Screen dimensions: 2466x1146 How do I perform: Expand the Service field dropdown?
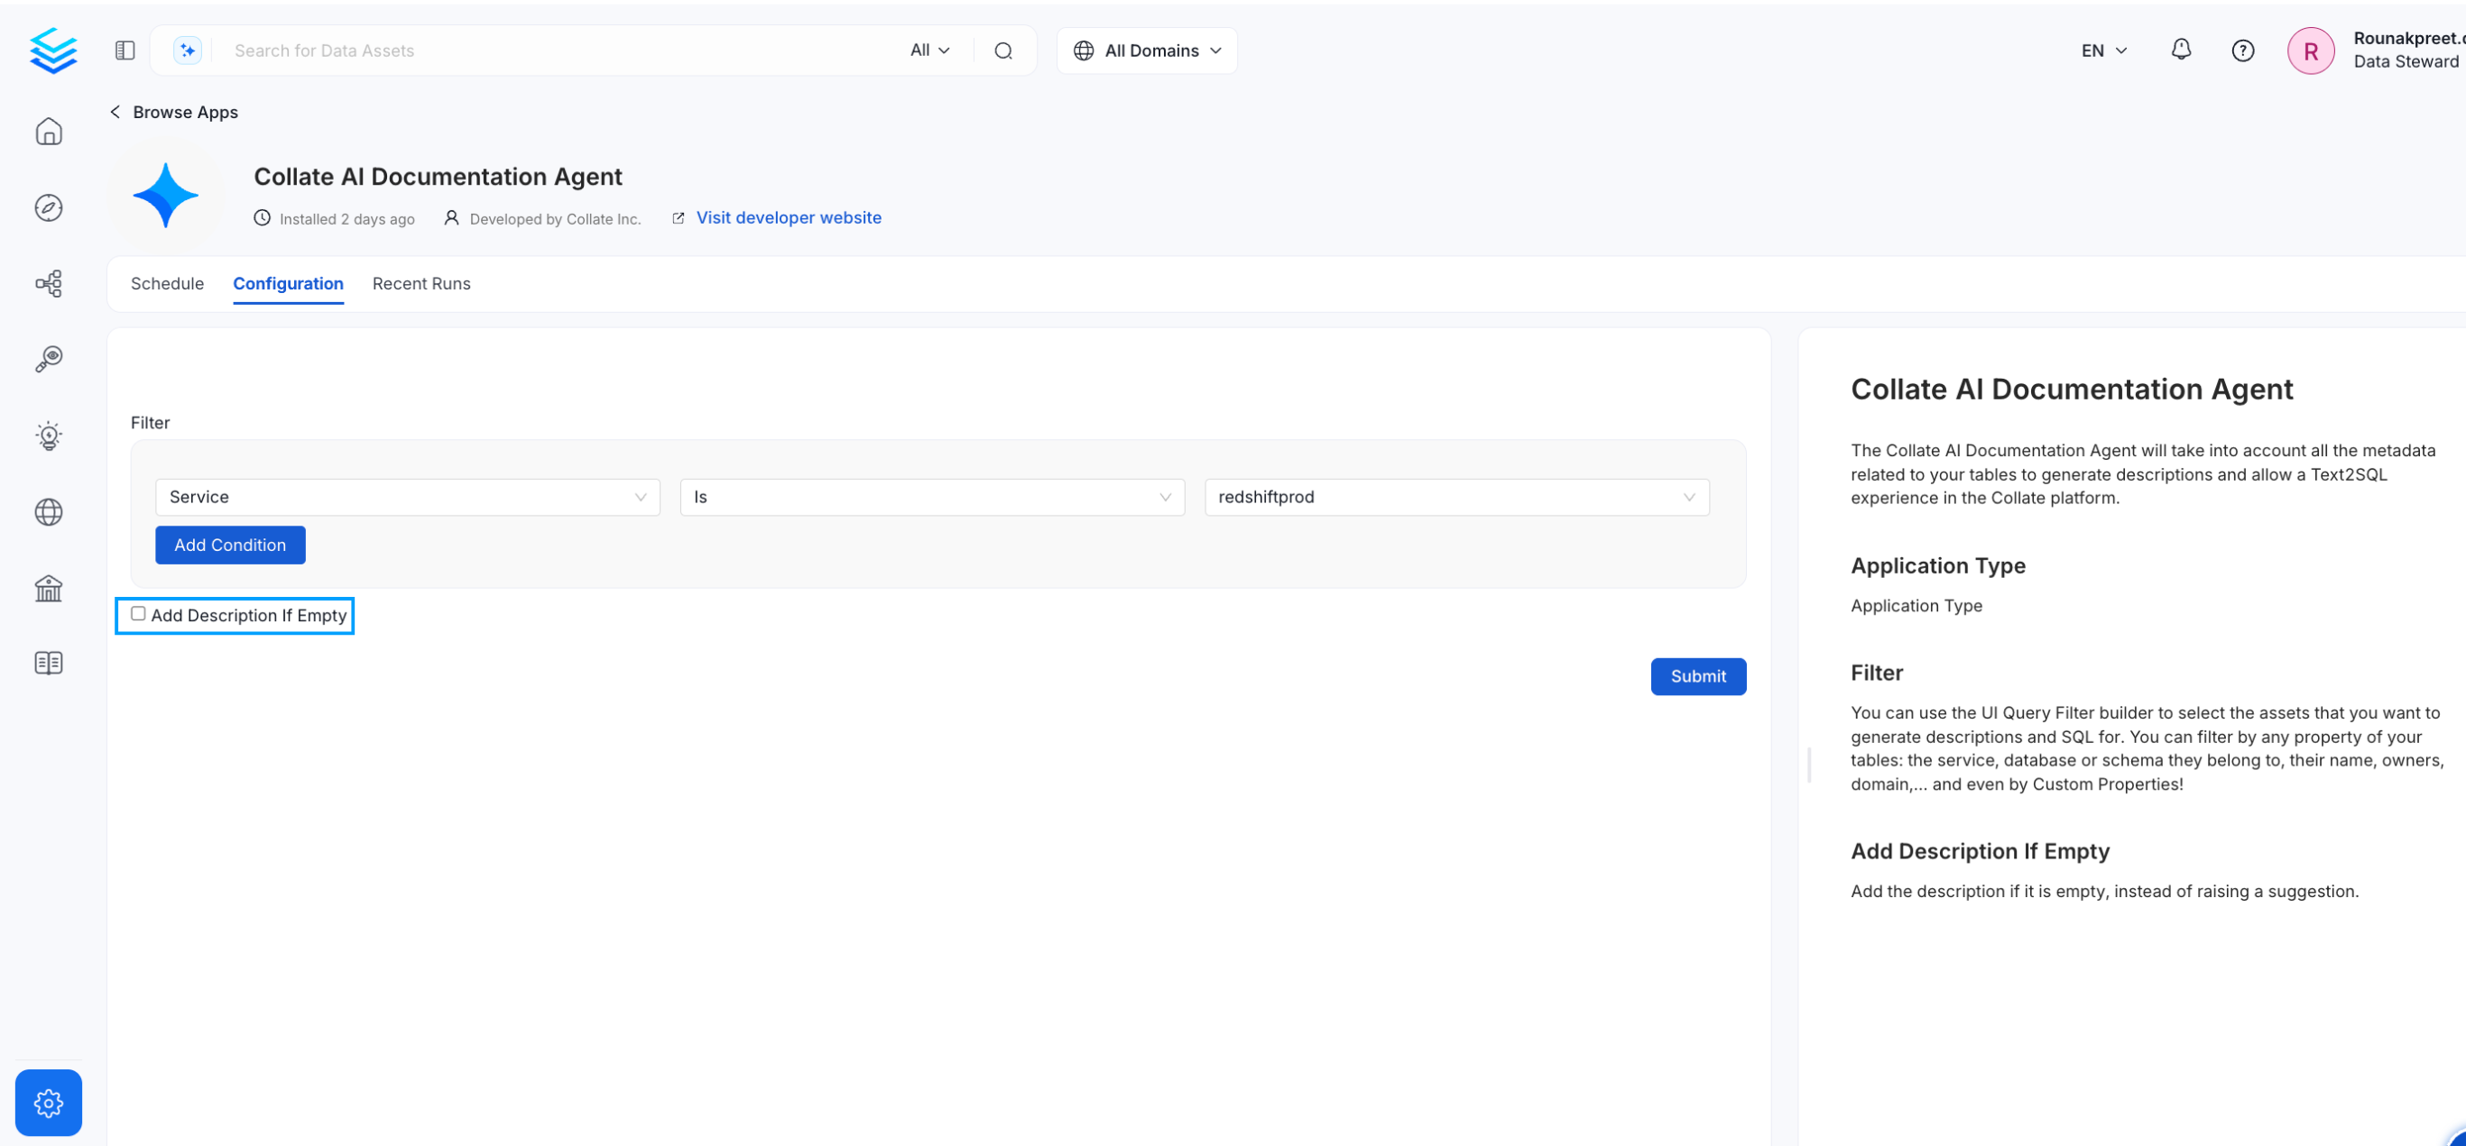point(407,497)
